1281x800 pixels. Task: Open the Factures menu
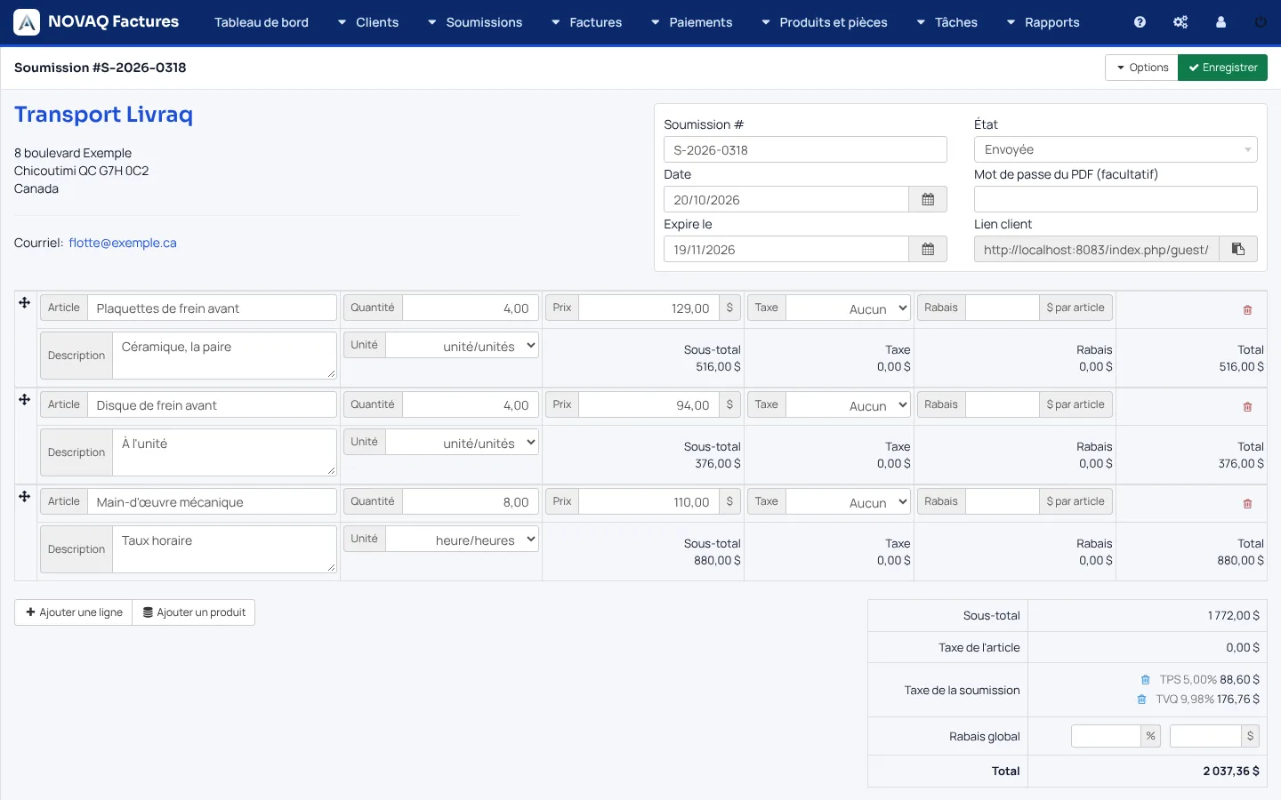(x=586, y=22)
